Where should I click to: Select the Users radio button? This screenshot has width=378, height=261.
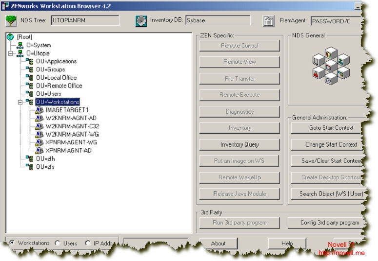point(58,243)
